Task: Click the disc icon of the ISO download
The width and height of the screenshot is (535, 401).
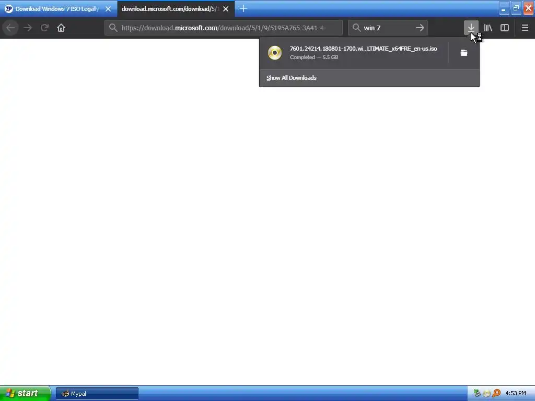Action: pos(275,53)
